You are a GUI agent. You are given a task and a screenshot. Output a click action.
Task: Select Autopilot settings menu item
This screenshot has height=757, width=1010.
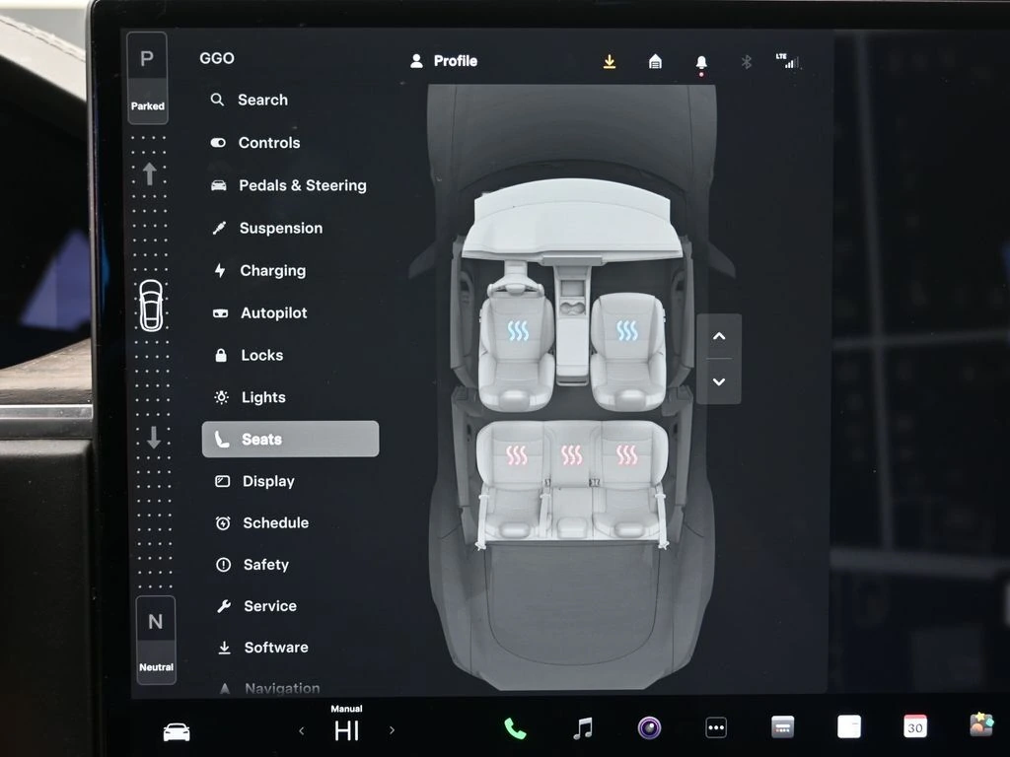coord(273,312)
